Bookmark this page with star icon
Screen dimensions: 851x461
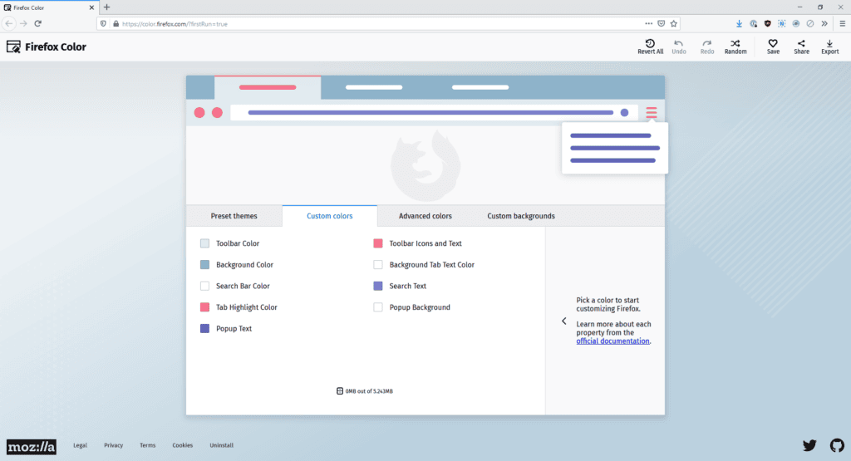tap(673, 23)
